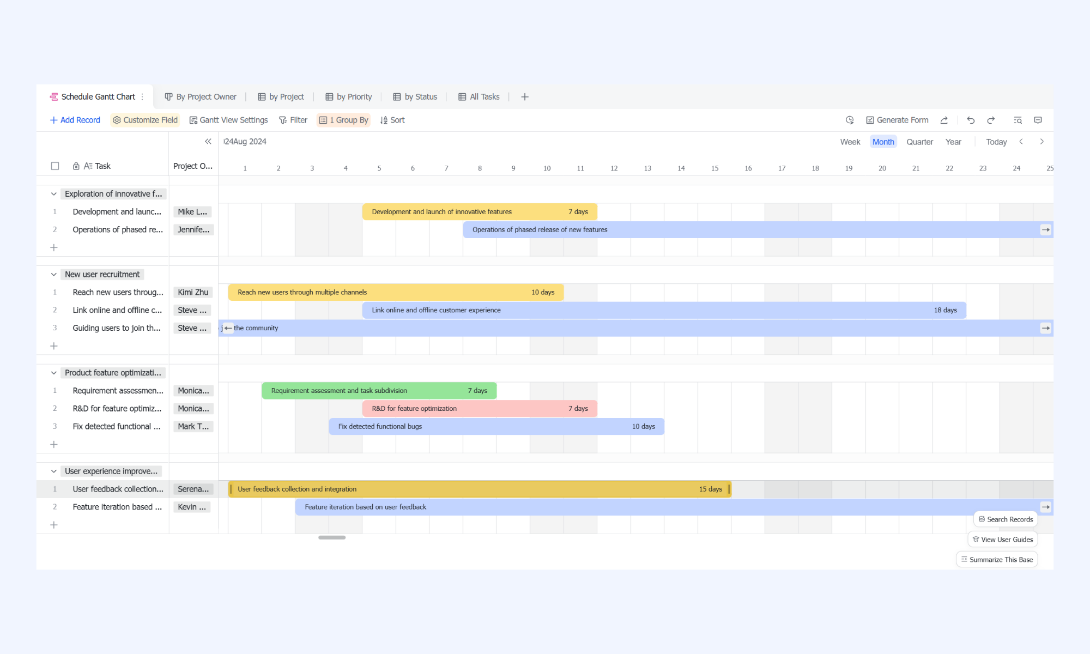
Task: Select yellow Development and launch Gantt bar
Action: click(480, 211)
